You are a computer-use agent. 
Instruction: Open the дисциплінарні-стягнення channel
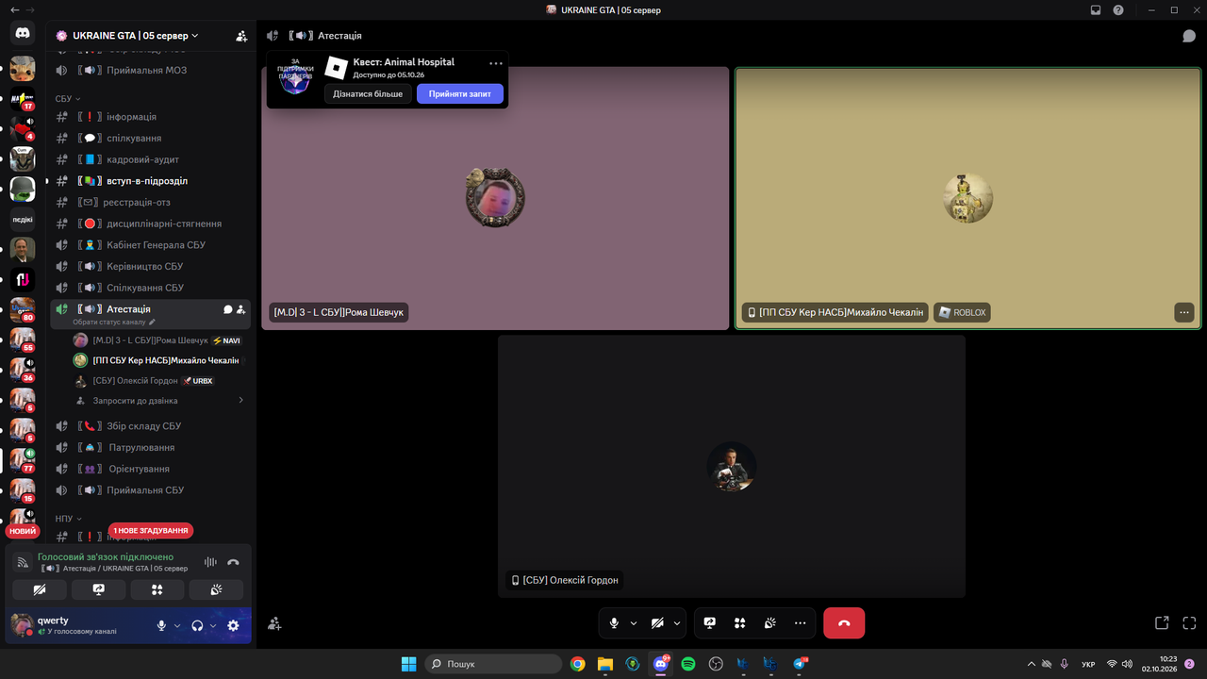(151, 224)
